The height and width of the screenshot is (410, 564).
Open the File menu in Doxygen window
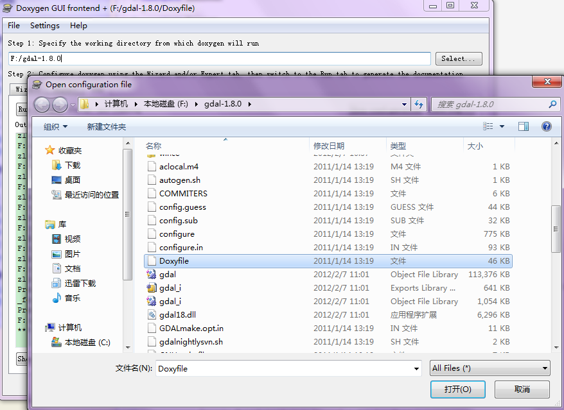[13, 26]
